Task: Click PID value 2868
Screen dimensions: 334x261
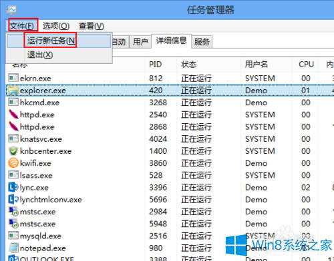Action: pos(158,127)
